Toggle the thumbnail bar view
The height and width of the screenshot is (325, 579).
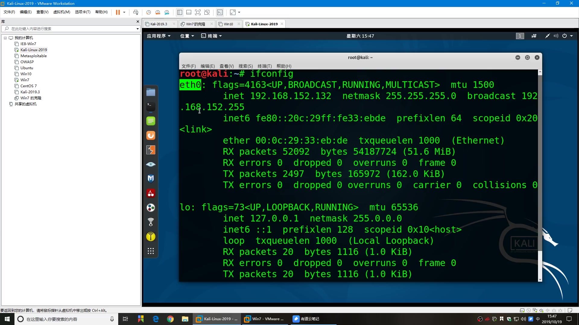pos(189,12)
